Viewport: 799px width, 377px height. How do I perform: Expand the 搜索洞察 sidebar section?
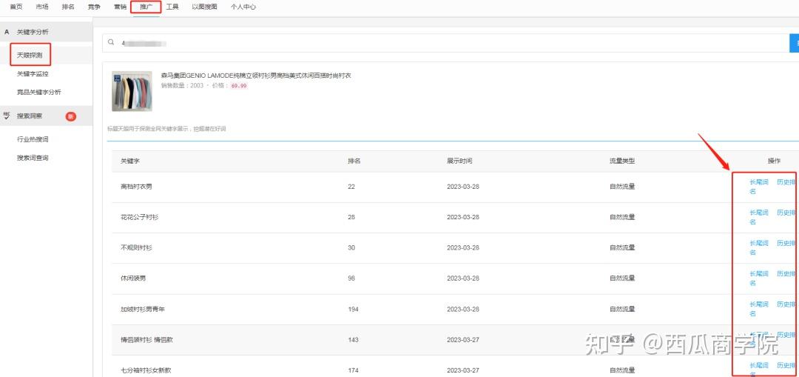pos(30,116)
